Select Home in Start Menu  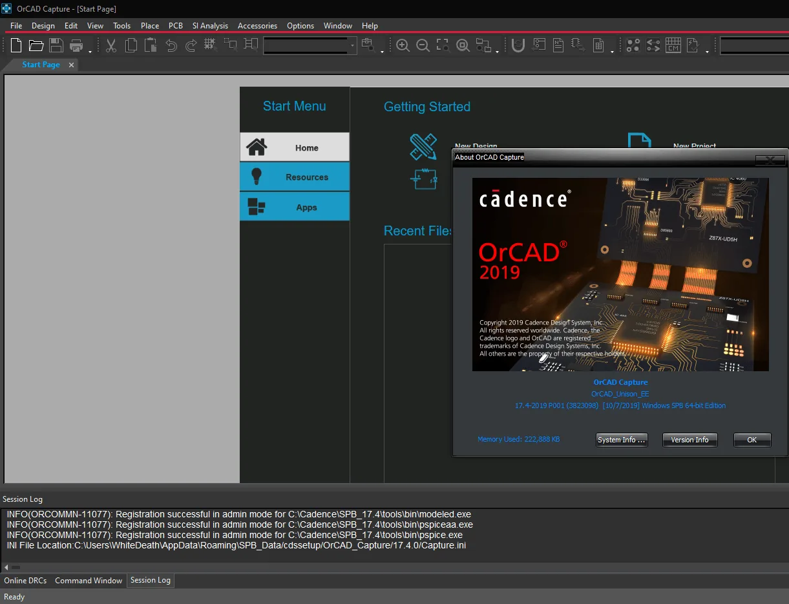(295, 147)
